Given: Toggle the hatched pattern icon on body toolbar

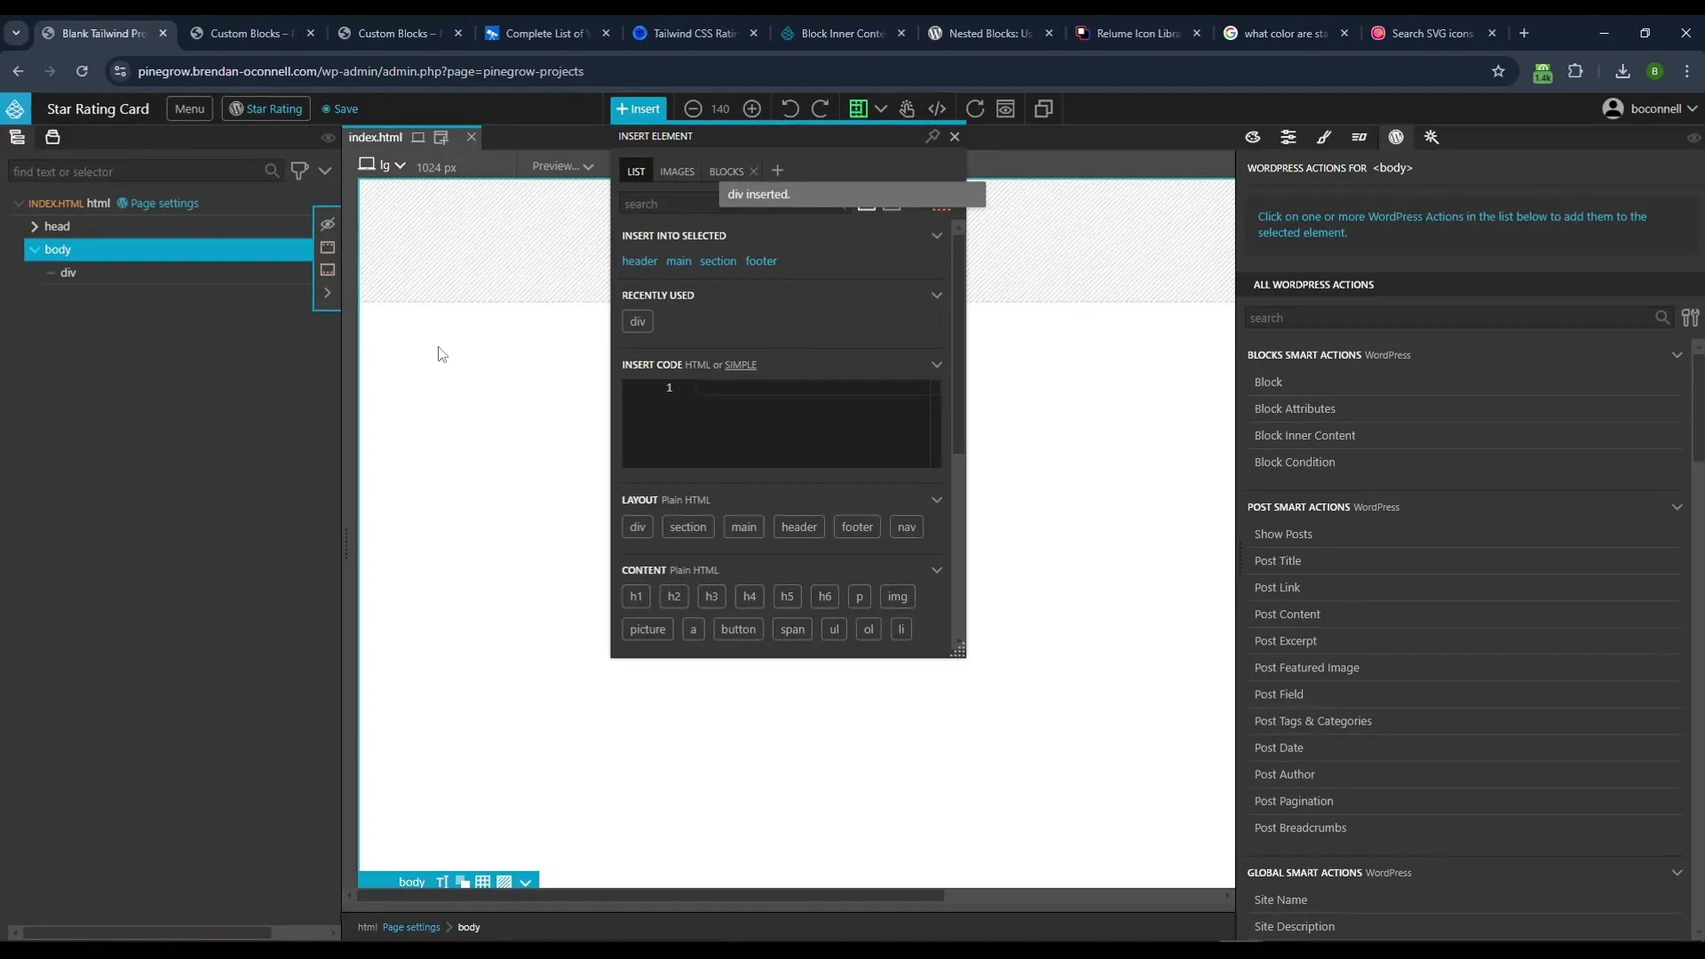Looking at the screenshot, I should [504, 882].
